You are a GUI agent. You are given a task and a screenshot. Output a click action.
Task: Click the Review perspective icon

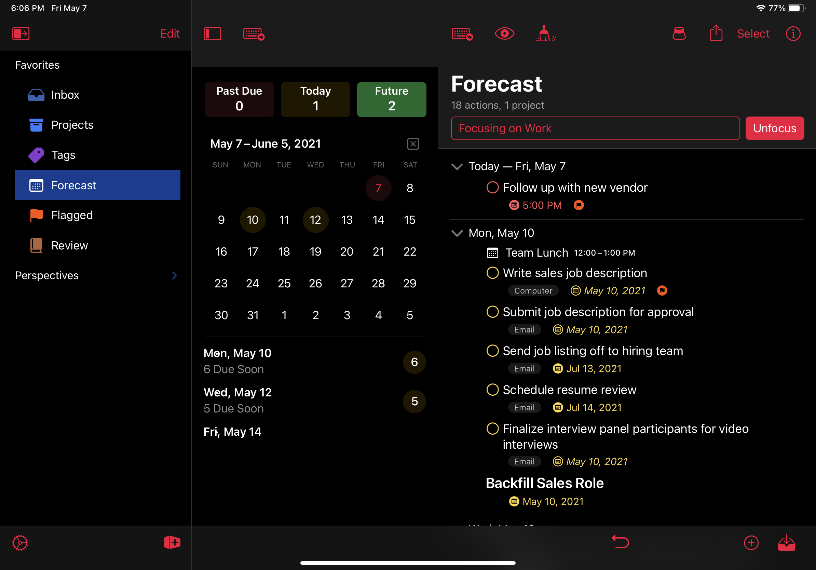coord(35,245)
